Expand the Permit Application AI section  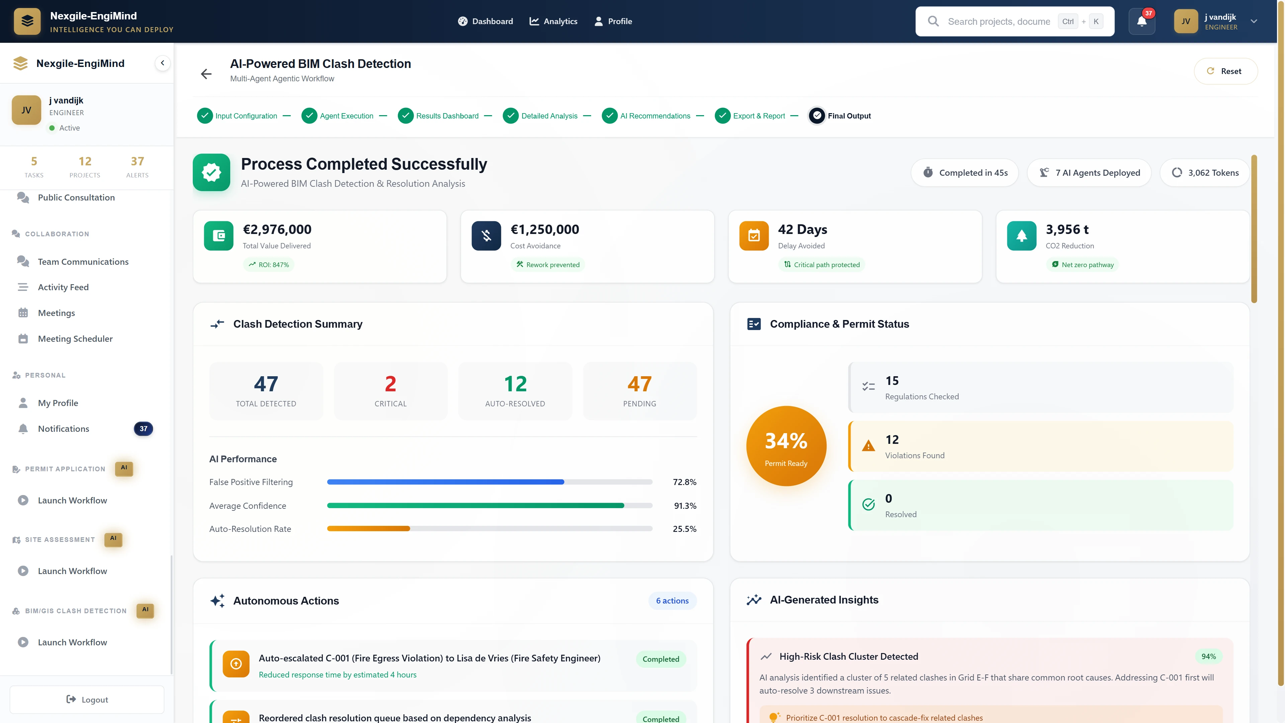click(x=65, y=469)
